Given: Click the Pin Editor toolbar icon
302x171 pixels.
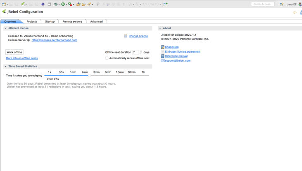Looking at the screenshot, I should pos(165,4).
